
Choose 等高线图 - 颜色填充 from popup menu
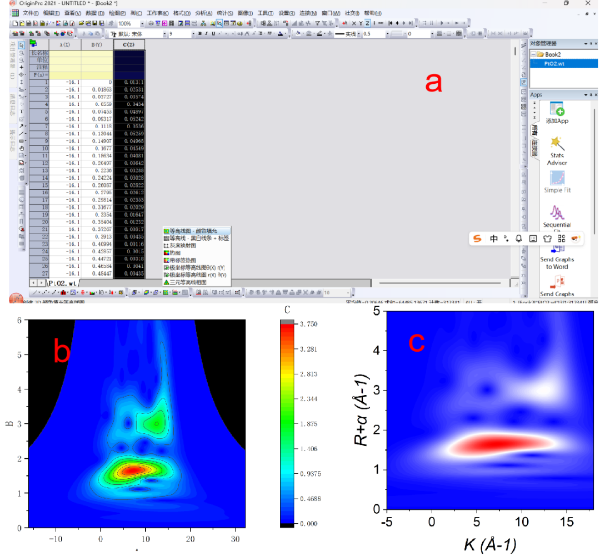pyautogui.click(x=197, y=231)
